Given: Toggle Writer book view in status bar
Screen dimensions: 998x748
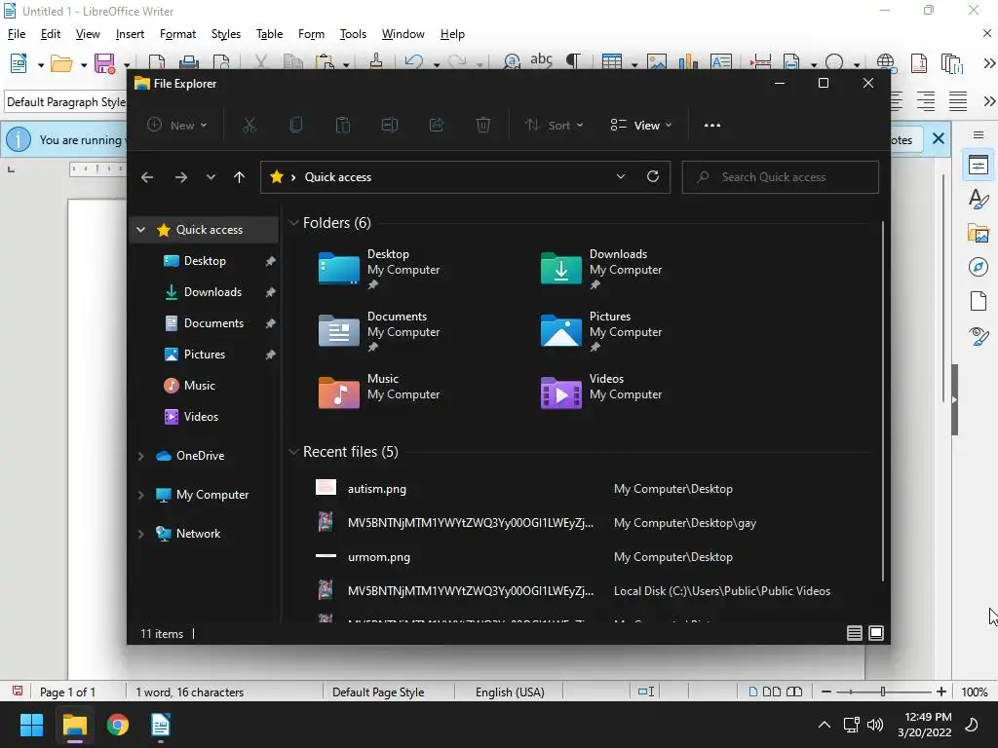Looking at the screenshot, I should [x=794, y=692].
